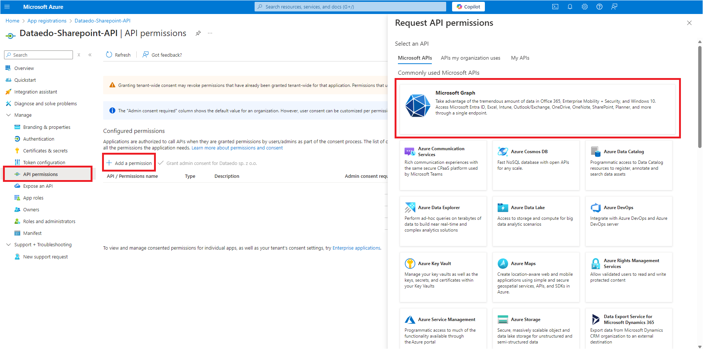This screenshot has height=349, width=703.
Task: Open Certificates & secrets in sidebar
Action: click(45, 151)
